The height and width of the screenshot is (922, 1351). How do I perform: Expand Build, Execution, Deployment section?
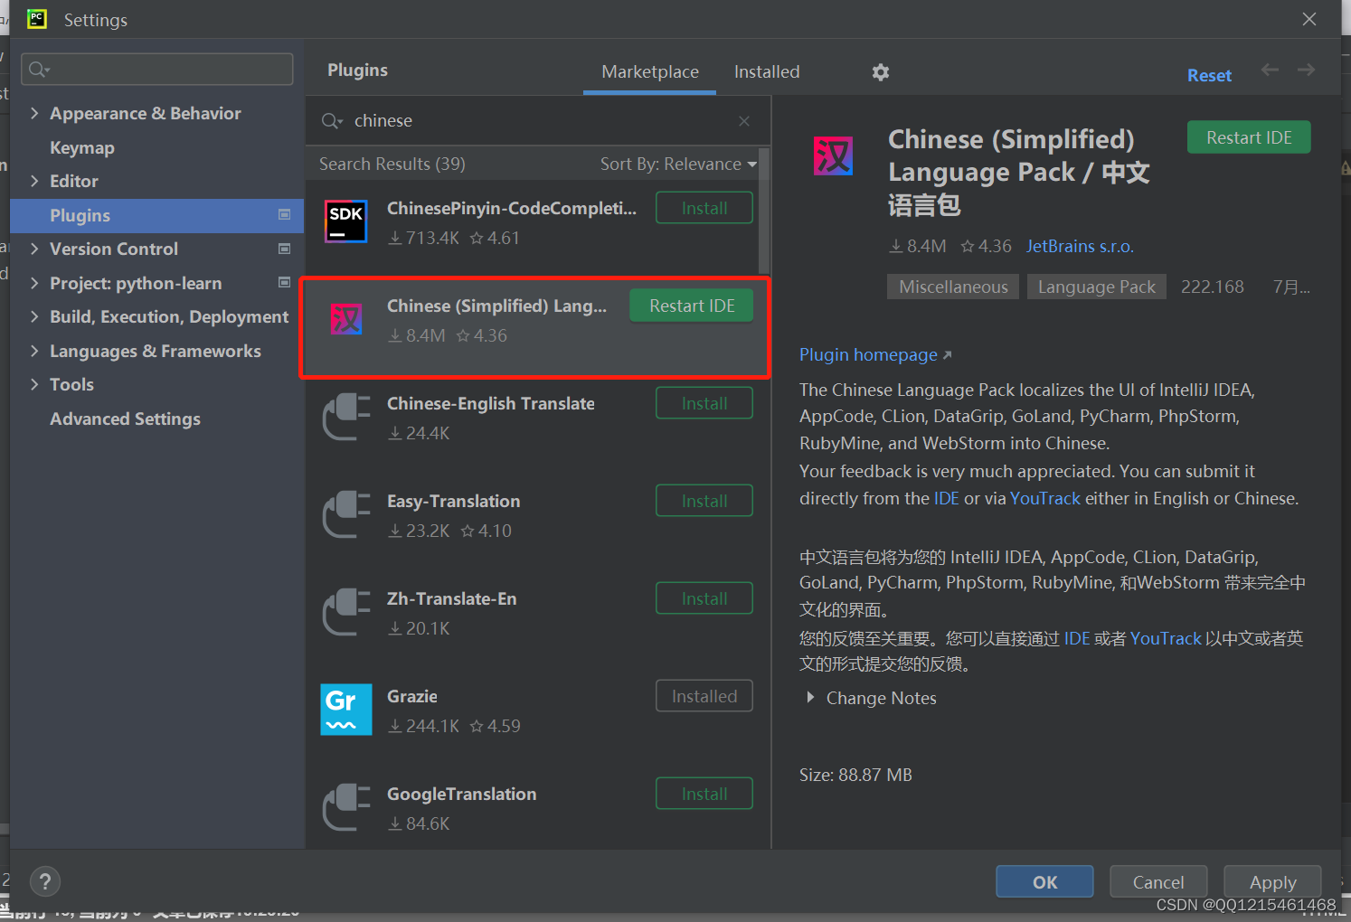point(34,316)
